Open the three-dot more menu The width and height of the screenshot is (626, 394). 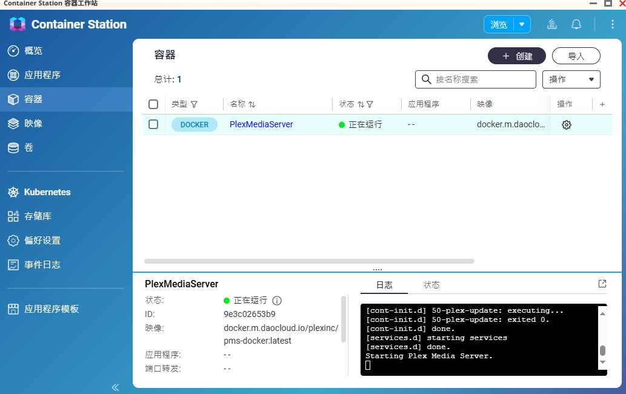pos(613,24)
